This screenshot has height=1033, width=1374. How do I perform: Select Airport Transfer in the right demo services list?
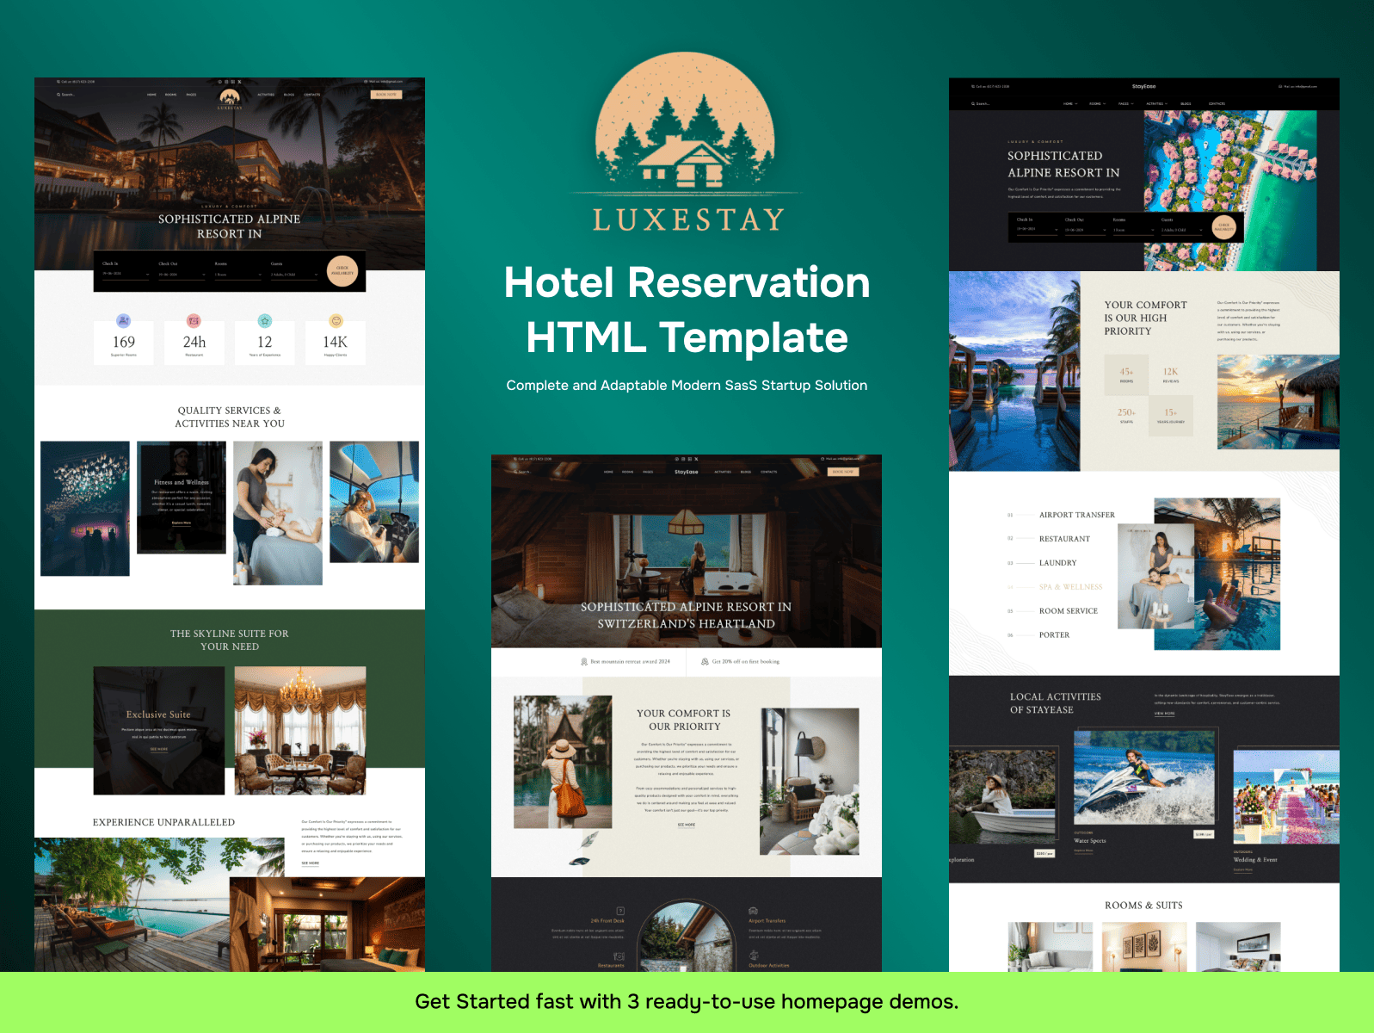1076,515
